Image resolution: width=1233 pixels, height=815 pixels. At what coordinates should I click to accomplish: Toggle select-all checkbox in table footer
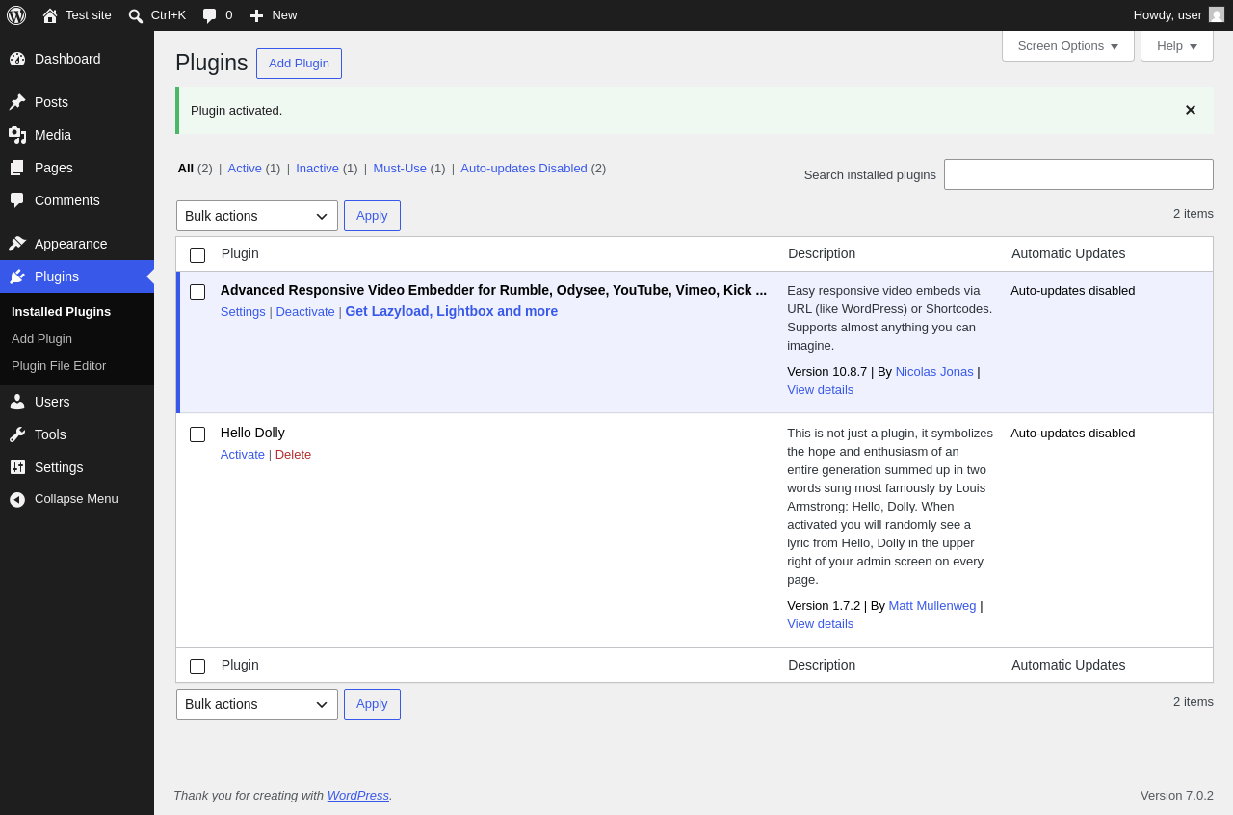(x=197, y=667)
